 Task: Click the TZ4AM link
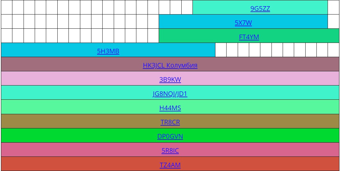(170, 165)
